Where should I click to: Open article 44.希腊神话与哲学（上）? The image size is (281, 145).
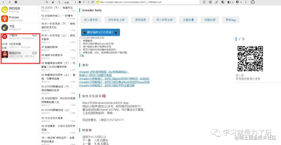58,78
